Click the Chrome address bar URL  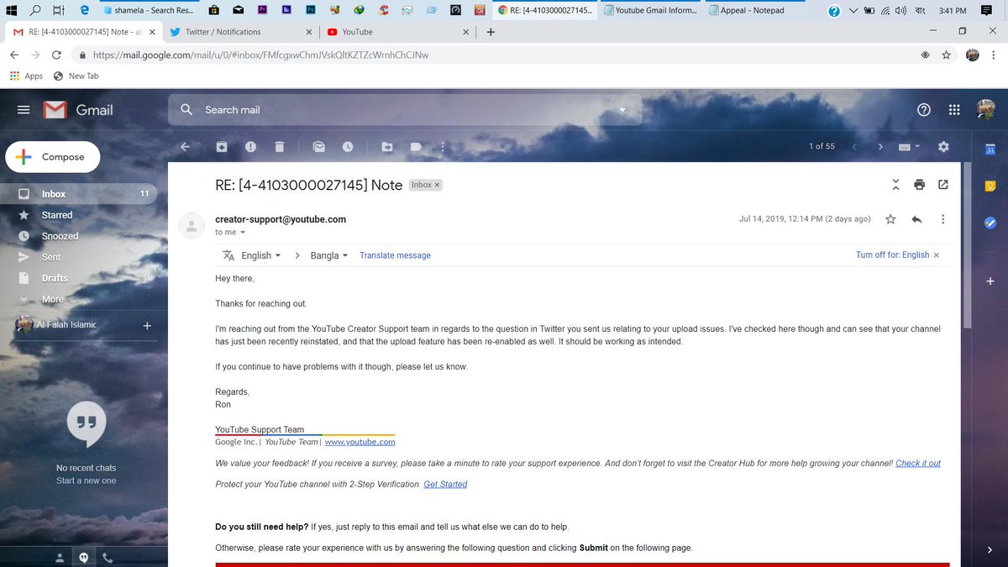260,55
